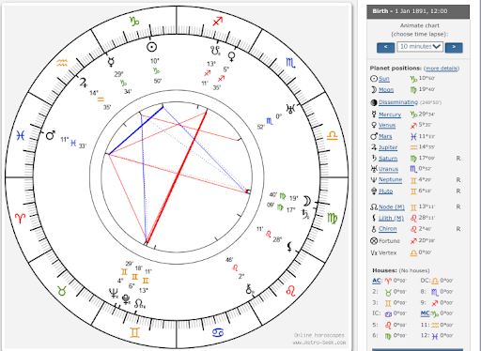The height and width of the screenshot is (351, 481).
Task: Click the Leo sign on outer ring
Action: coord(291,291)
